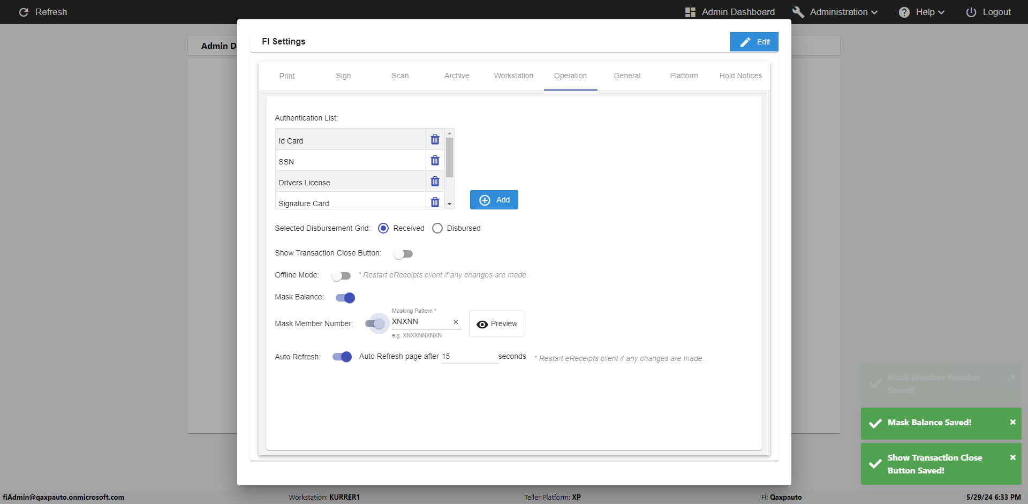Image resolution: width=1028 pixels, height=504 pixels.
Task: Click the Logout link text
Action: [x=996, y=12]
